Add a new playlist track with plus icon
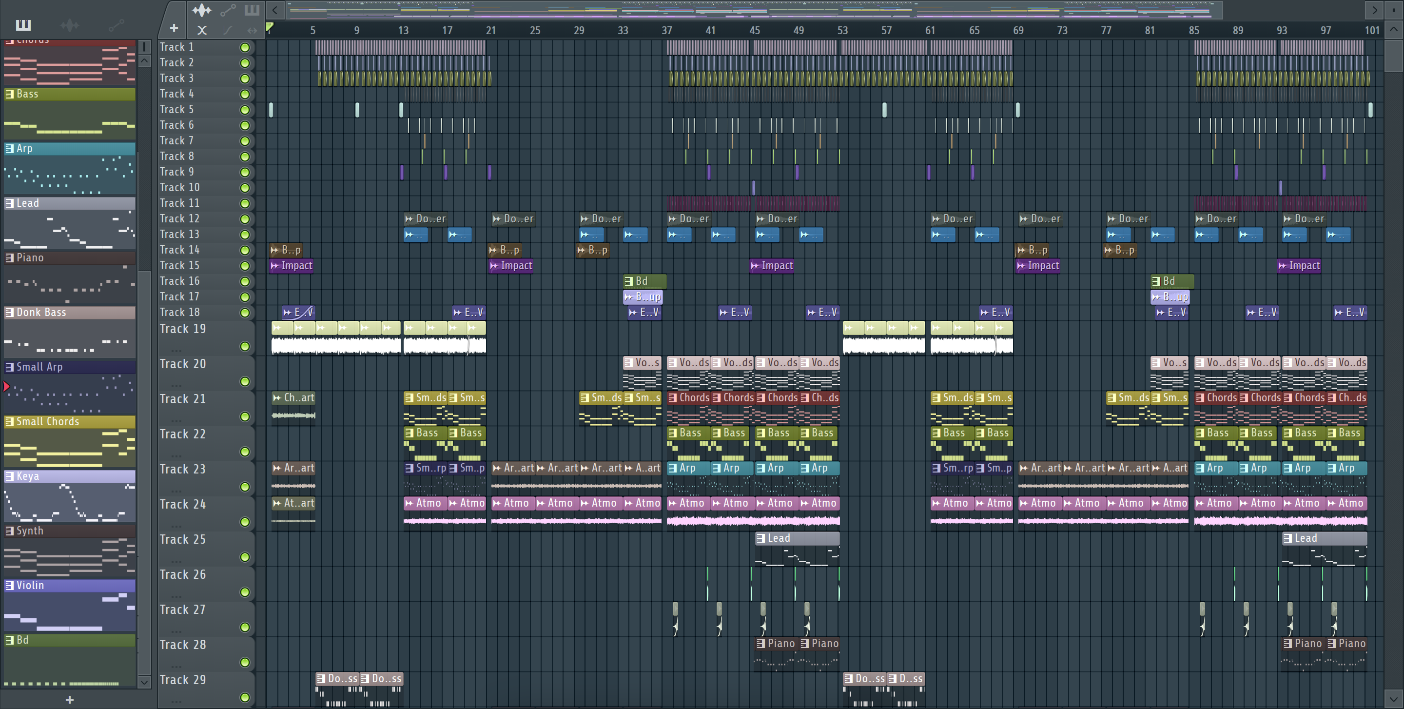 (174, 28)
